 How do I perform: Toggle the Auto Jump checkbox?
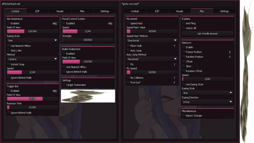click(x=128, y=50)
